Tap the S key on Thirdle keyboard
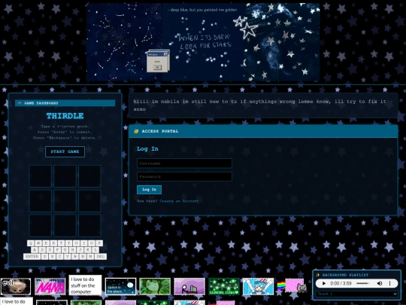 click(x=42, y=250)
